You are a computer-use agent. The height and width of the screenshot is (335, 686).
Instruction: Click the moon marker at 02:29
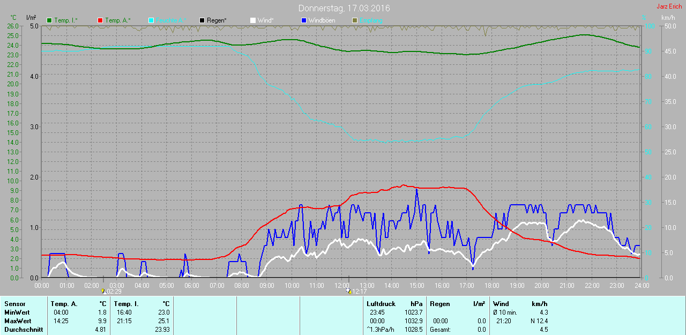(103, 292)
